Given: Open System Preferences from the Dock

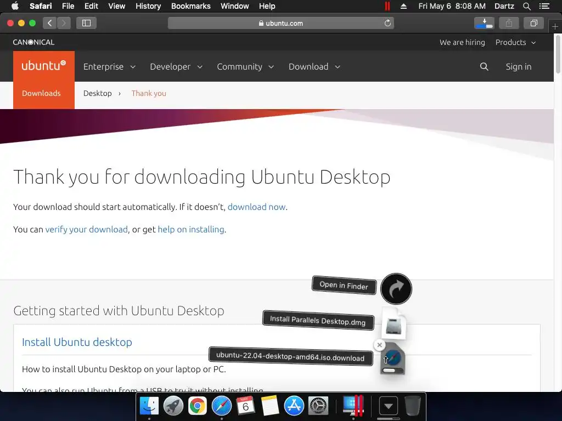Looking at the screenshot, I should (318, 406).
